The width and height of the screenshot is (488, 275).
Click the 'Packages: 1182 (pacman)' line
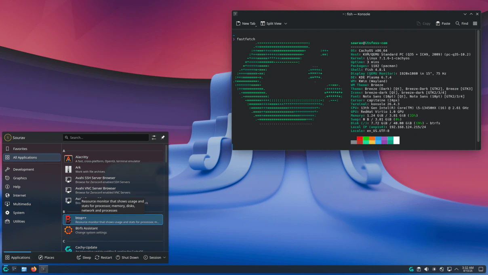point(374,66)
